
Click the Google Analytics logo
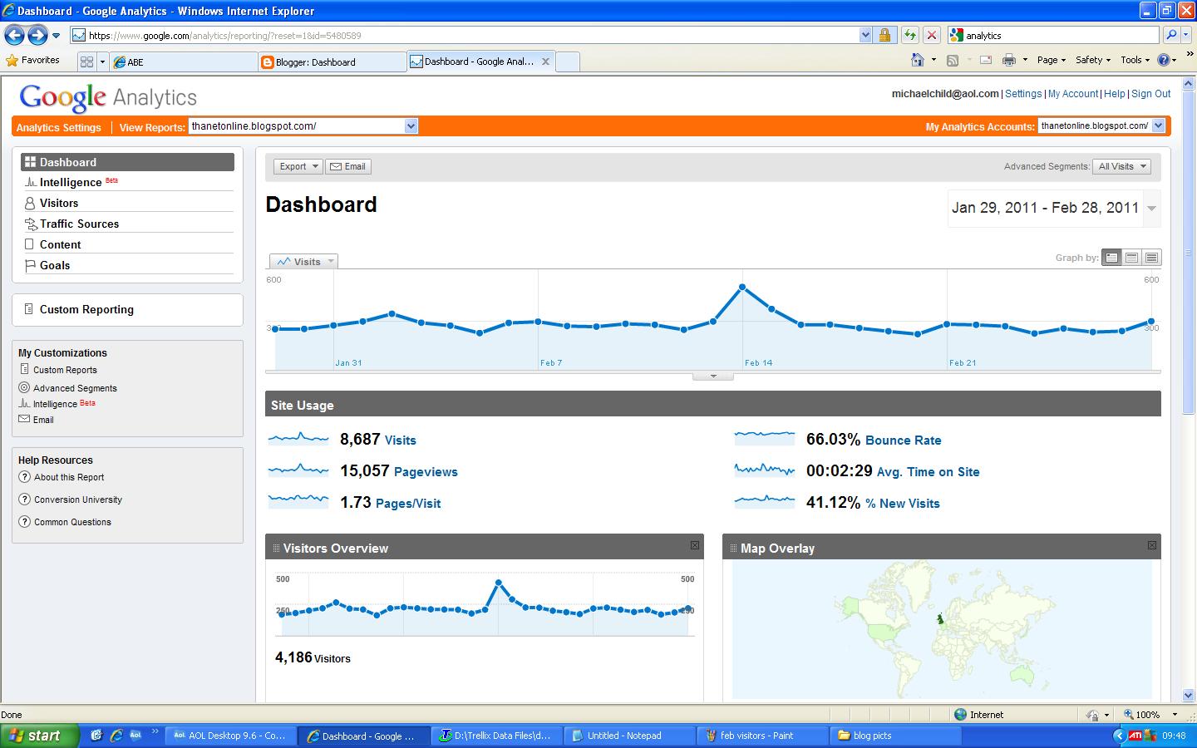pyautogui.click(x=108, y=97)
